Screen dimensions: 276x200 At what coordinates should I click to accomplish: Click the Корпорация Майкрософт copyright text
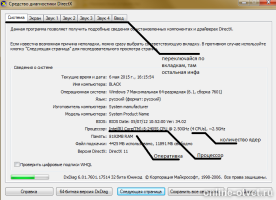(x=206, y=177)
